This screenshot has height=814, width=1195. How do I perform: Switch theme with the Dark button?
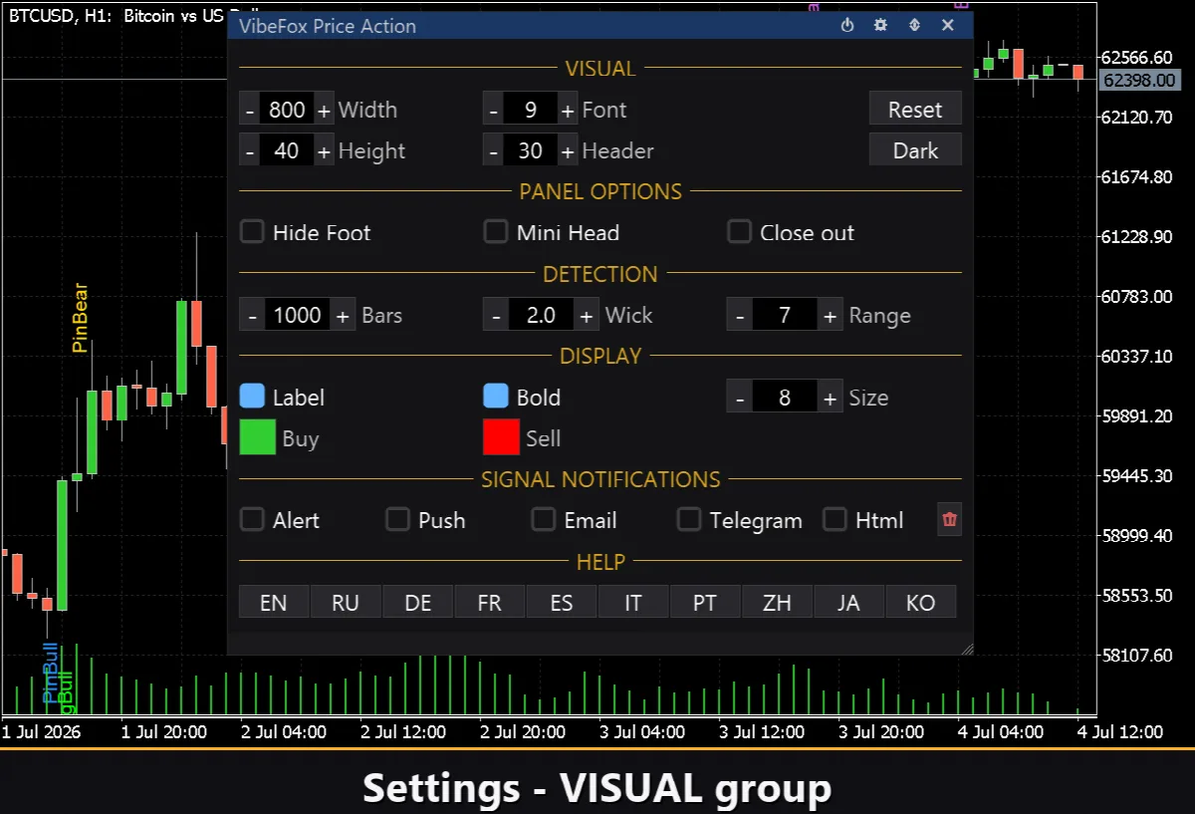coord(915,150)
